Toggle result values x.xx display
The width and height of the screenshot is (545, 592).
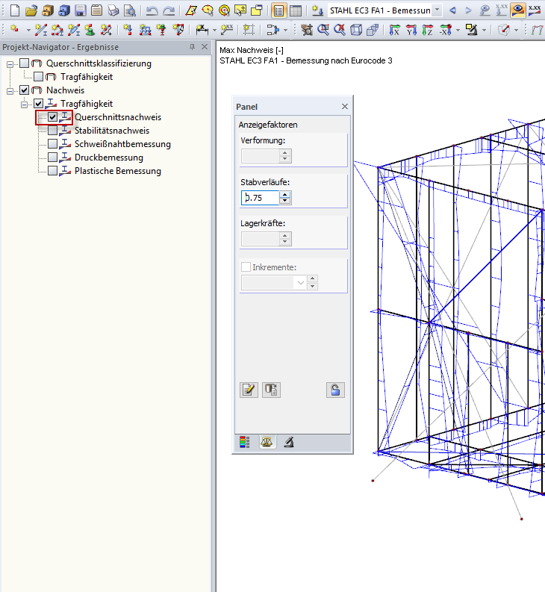[535, 10]
